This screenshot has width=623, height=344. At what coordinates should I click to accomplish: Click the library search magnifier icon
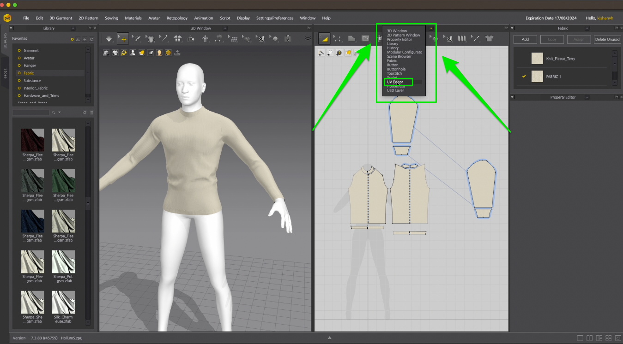(54, 113)
